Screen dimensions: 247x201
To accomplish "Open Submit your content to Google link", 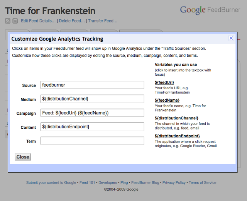I will [51, 182].
